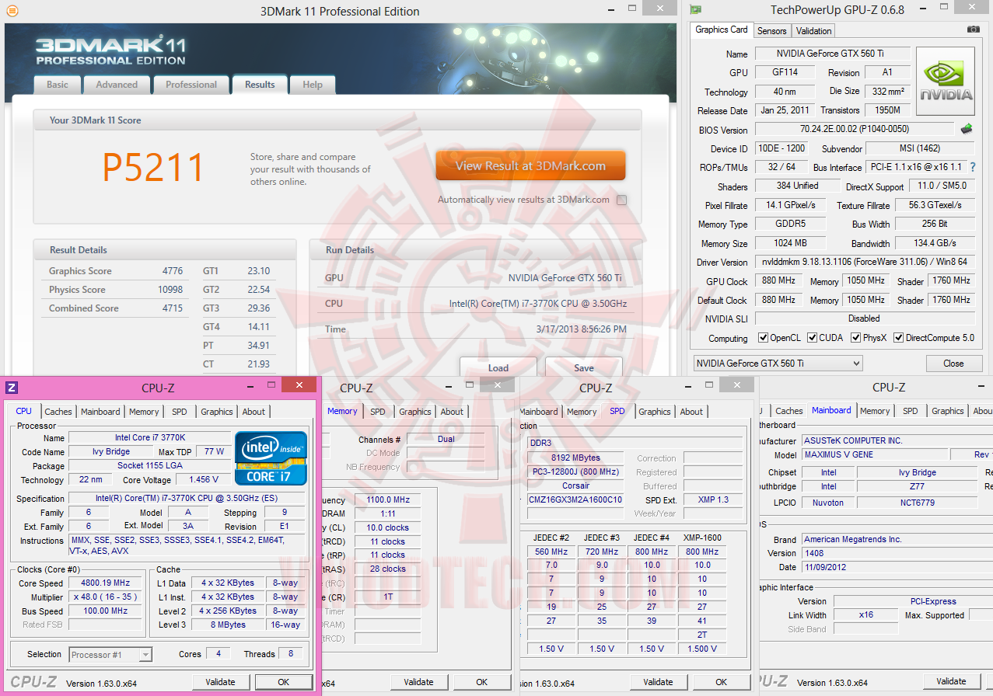Select SPD tab in CPU-Z Memory window
Image resolution: width=993 pixels, height=696 pixels.
point(377,412)
